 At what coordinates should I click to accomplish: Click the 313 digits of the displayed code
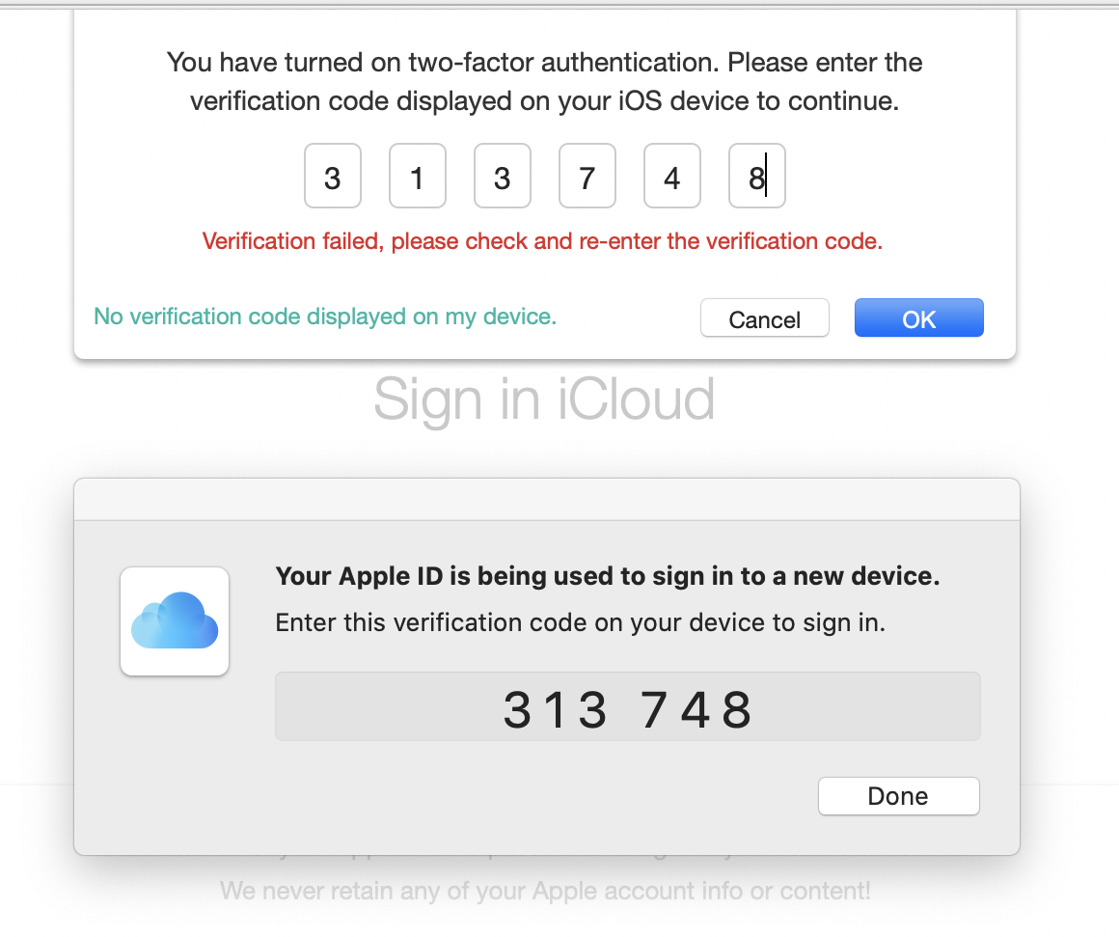pos(556,710)
